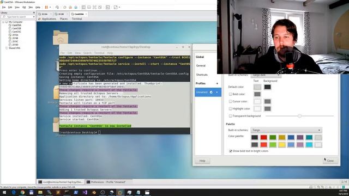The image size is (349, 196).
Task: Select 2019D in the library tree
Action: click(x=15, y=45)
